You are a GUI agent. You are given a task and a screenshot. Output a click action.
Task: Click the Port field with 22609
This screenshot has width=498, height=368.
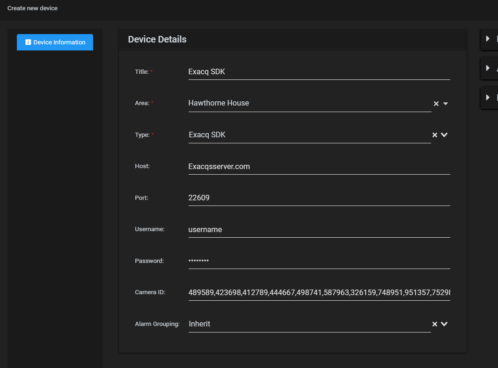pyautogui.click(x=319, y=198)
